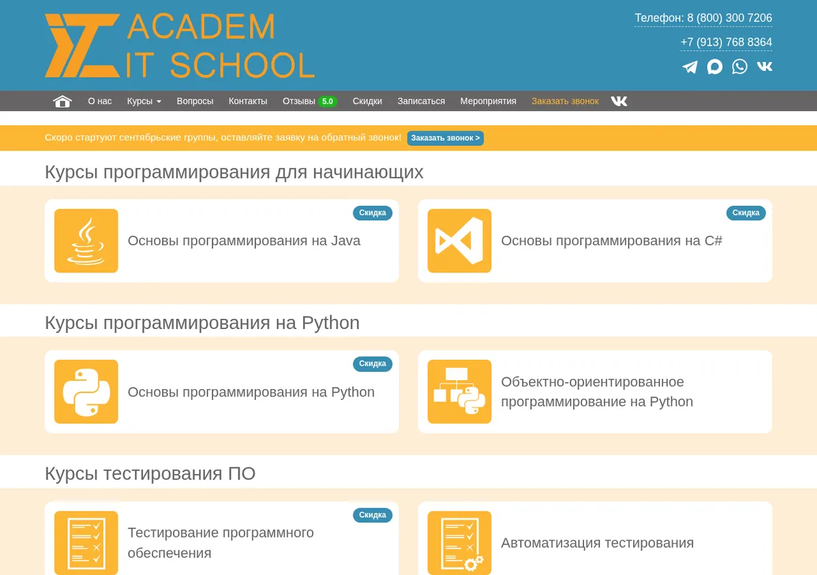The height and width of the screenshot is (575, 817).
Task: Click the orange Заказать звонок nav link
Action: pos(565,101)
